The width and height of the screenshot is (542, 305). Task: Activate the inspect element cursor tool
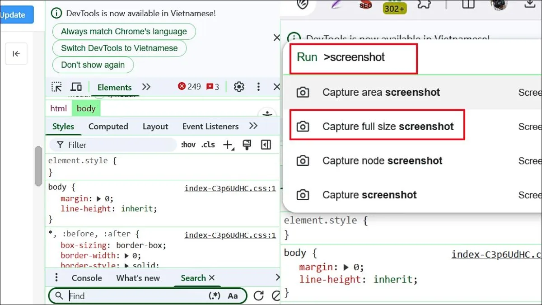coord(56,86)
